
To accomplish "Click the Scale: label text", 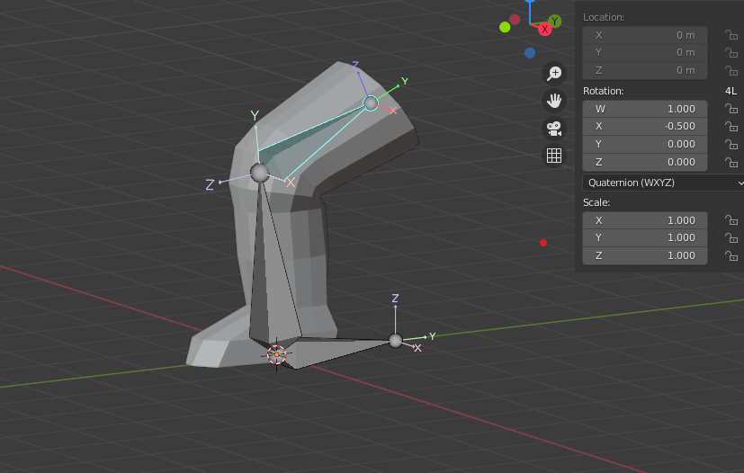I will (596, 202).
